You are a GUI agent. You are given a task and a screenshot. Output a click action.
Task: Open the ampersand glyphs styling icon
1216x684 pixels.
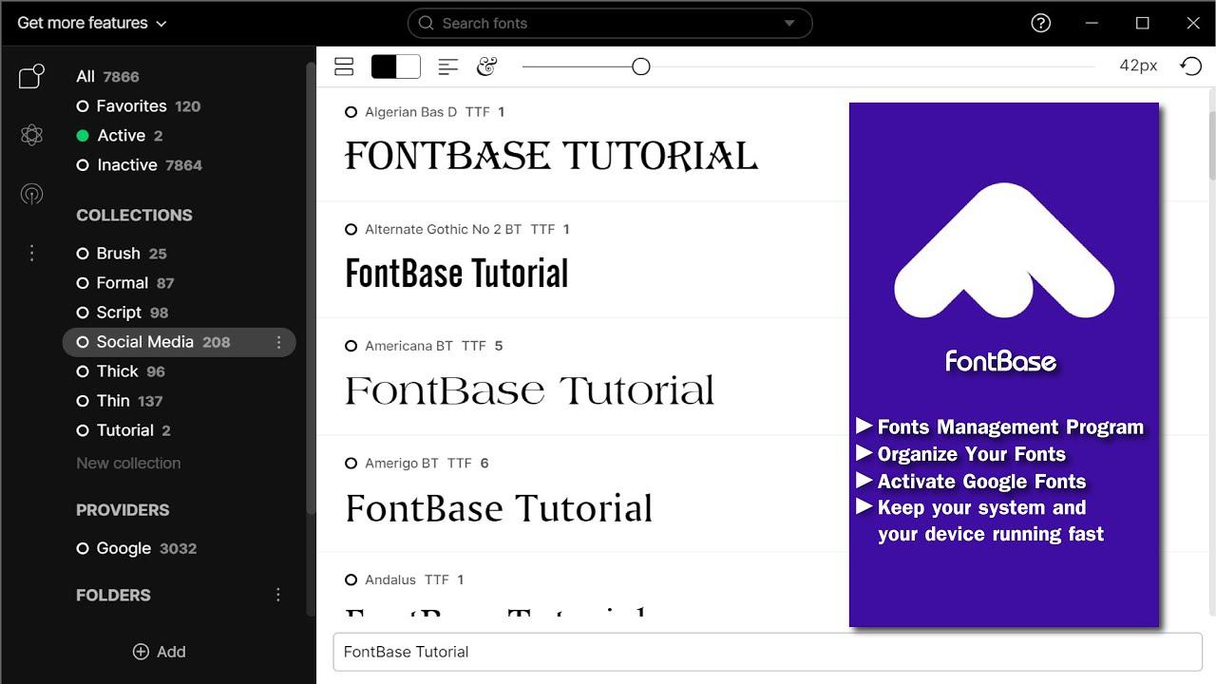[x=486, y=66]
